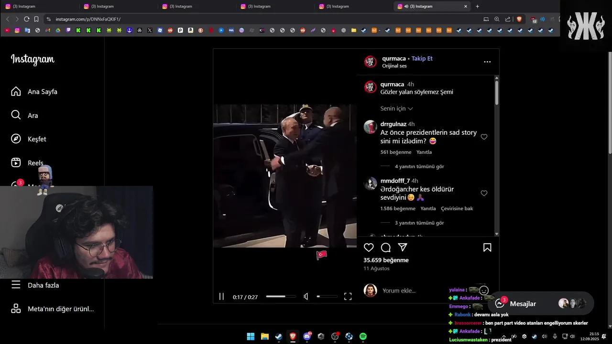The height and width of the screenshot is (344, 612).
Task: Switch to the fifth Instagram browser tab
Action: [x=353, y=6]
